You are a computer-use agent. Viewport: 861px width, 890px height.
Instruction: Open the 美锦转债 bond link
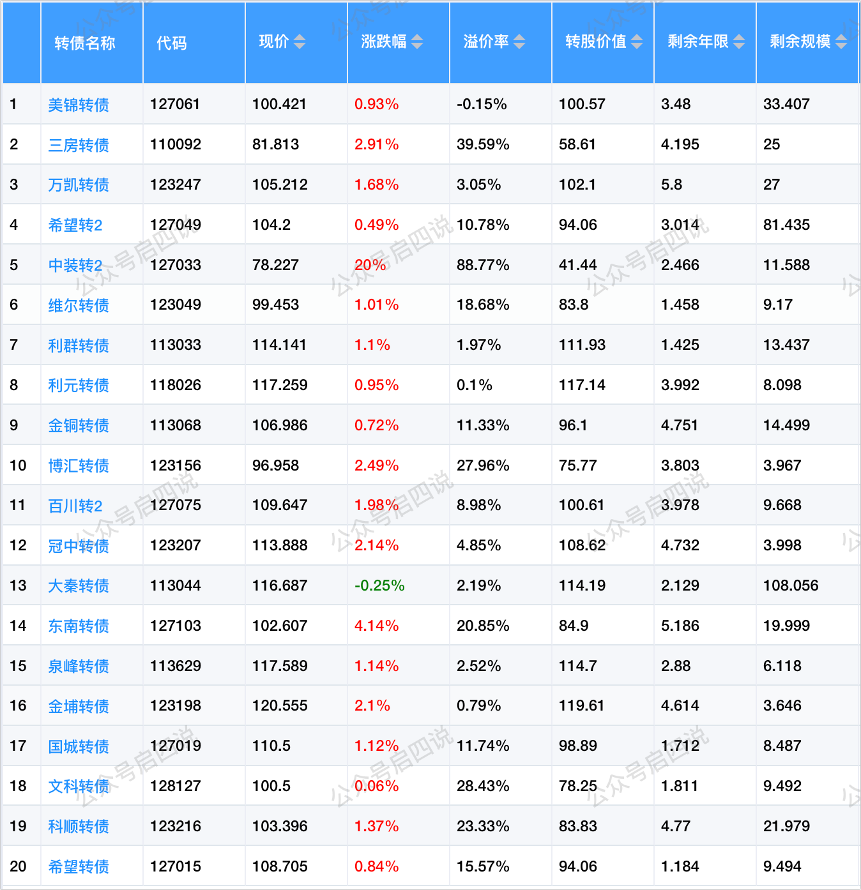[x=79, y=105]
